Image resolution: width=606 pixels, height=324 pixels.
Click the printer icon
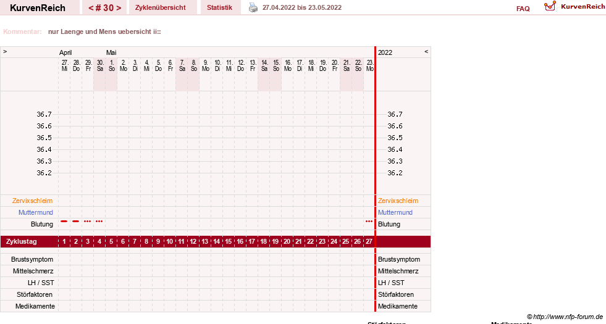click(253, 7)
